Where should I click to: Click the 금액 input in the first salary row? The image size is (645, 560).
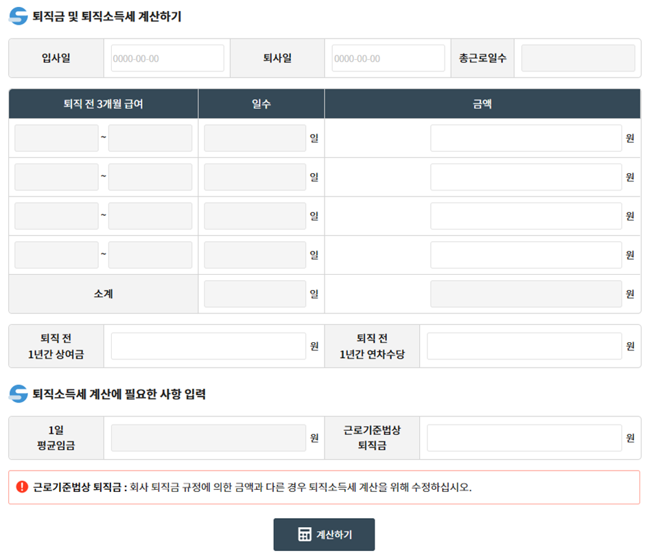point(526,137)
